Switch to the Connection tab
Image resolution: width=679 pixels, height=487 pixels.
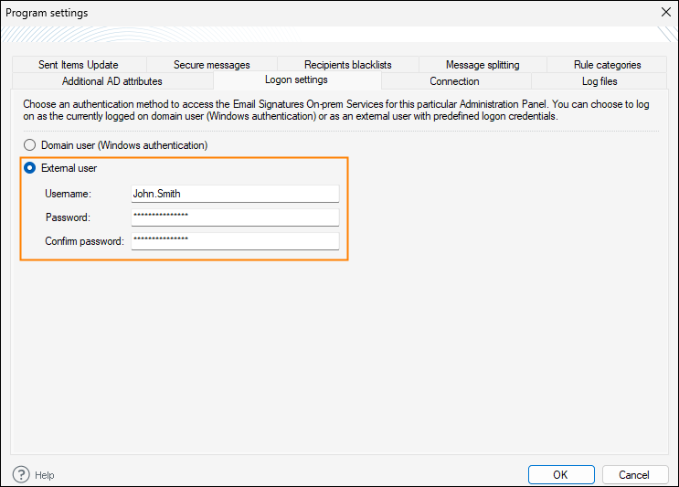[454, 81]
